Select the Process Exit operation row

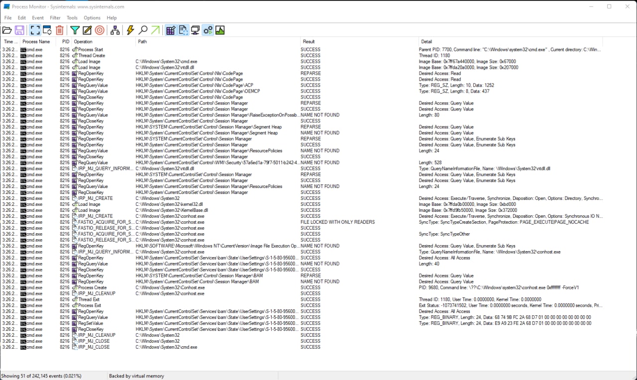(302, 305)
